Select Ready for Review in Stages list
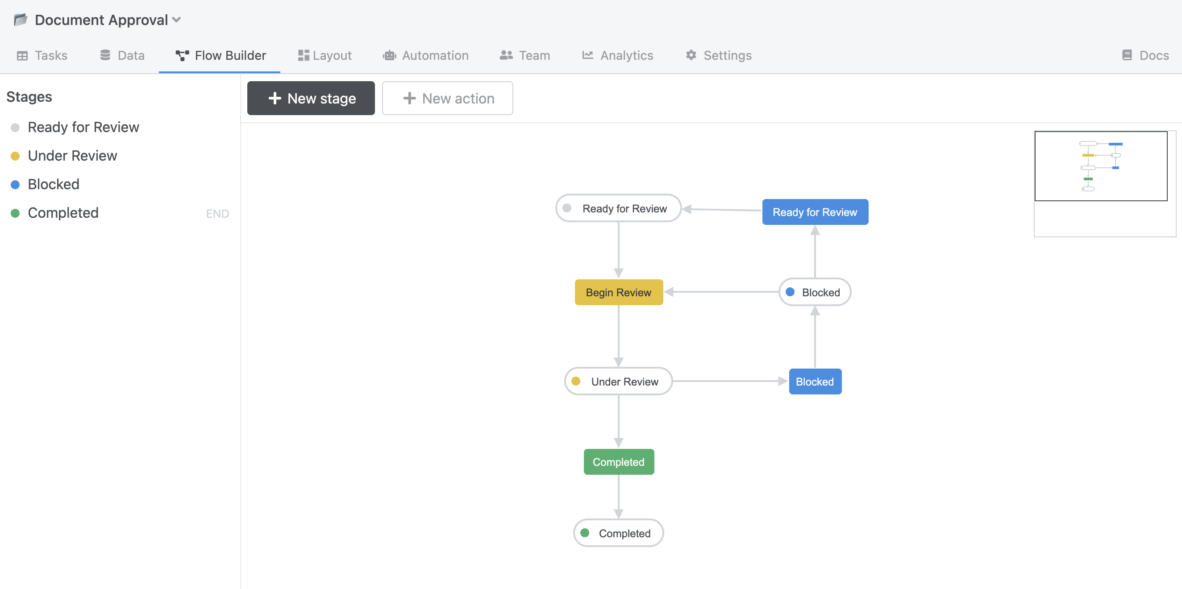This screenshot has height=589, width=1182. [x=83, y=127]
